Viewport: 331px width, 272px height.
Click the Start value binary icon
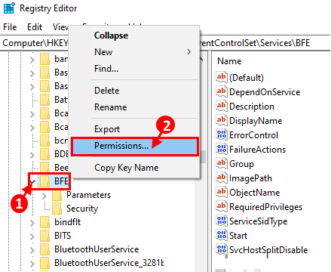coord(222,235)
